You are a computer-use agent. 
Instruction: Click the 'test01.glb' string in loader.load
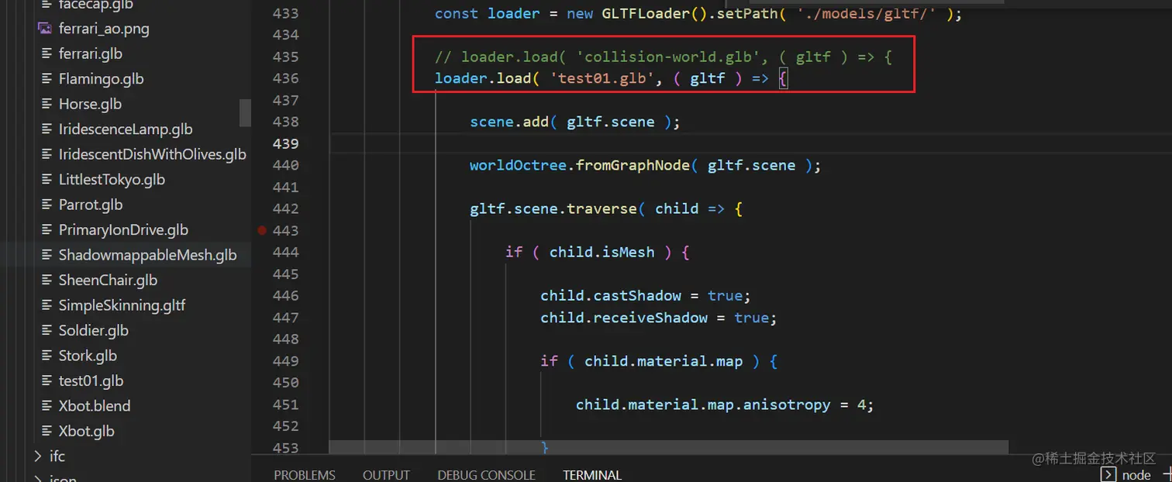click(x=602, y=78)
